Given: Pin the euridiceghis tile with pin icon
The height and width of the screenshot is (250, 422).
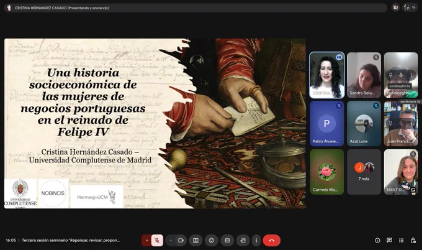Looking at the screenshot, I should tap(391, 75).
